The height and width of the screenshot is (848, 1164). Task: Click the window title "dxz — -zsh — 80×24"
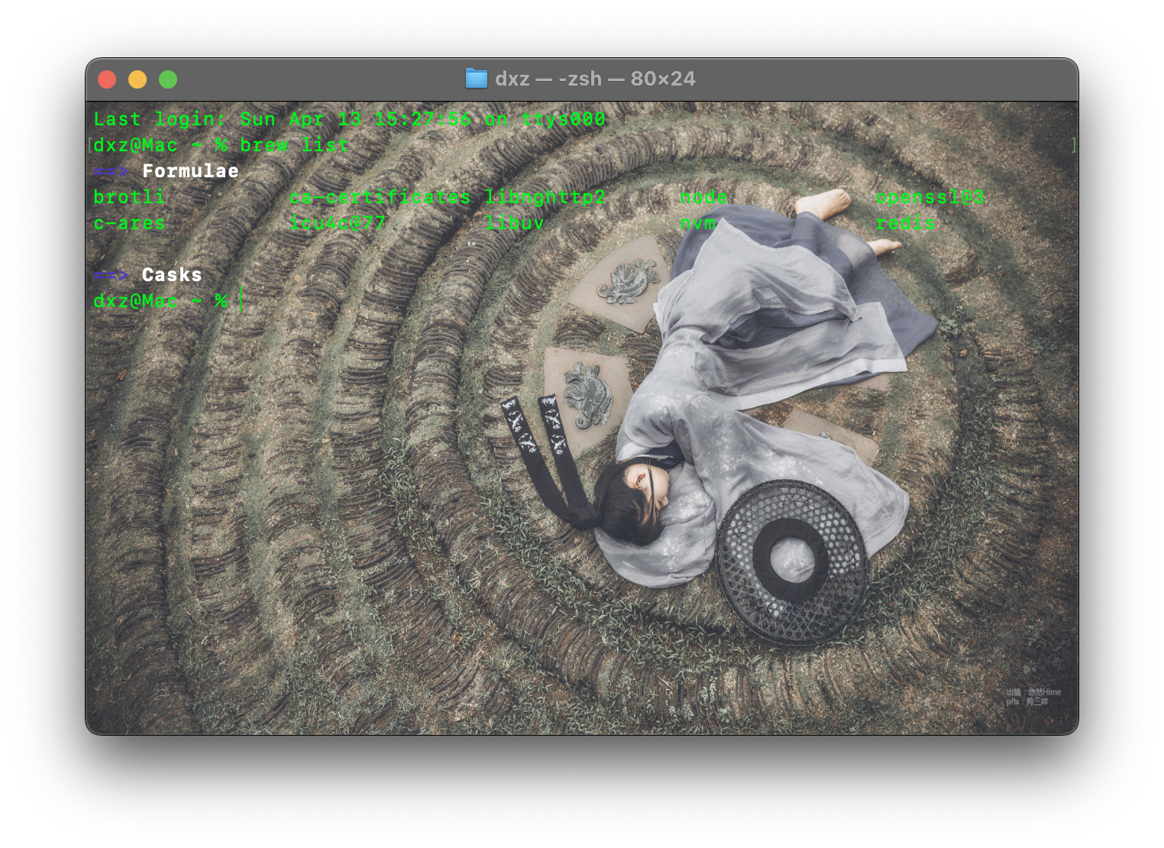coord(595,79)
